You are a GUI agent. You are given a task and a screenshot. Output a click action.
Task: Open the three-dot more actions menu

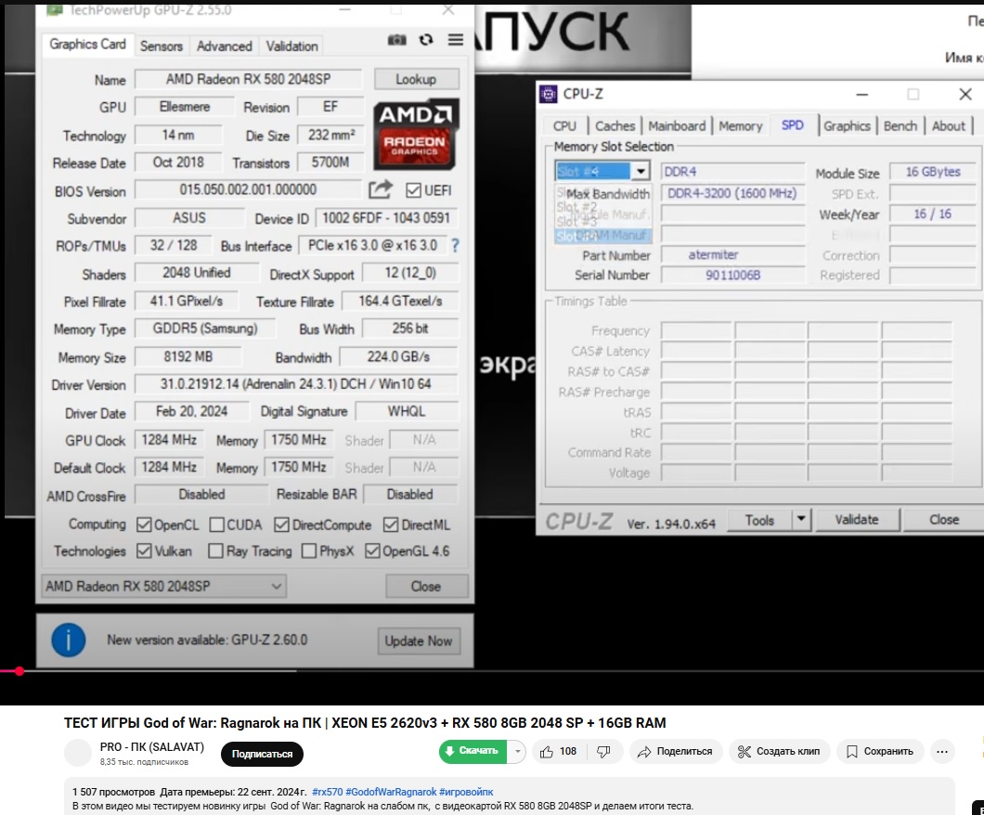point(942,752)
